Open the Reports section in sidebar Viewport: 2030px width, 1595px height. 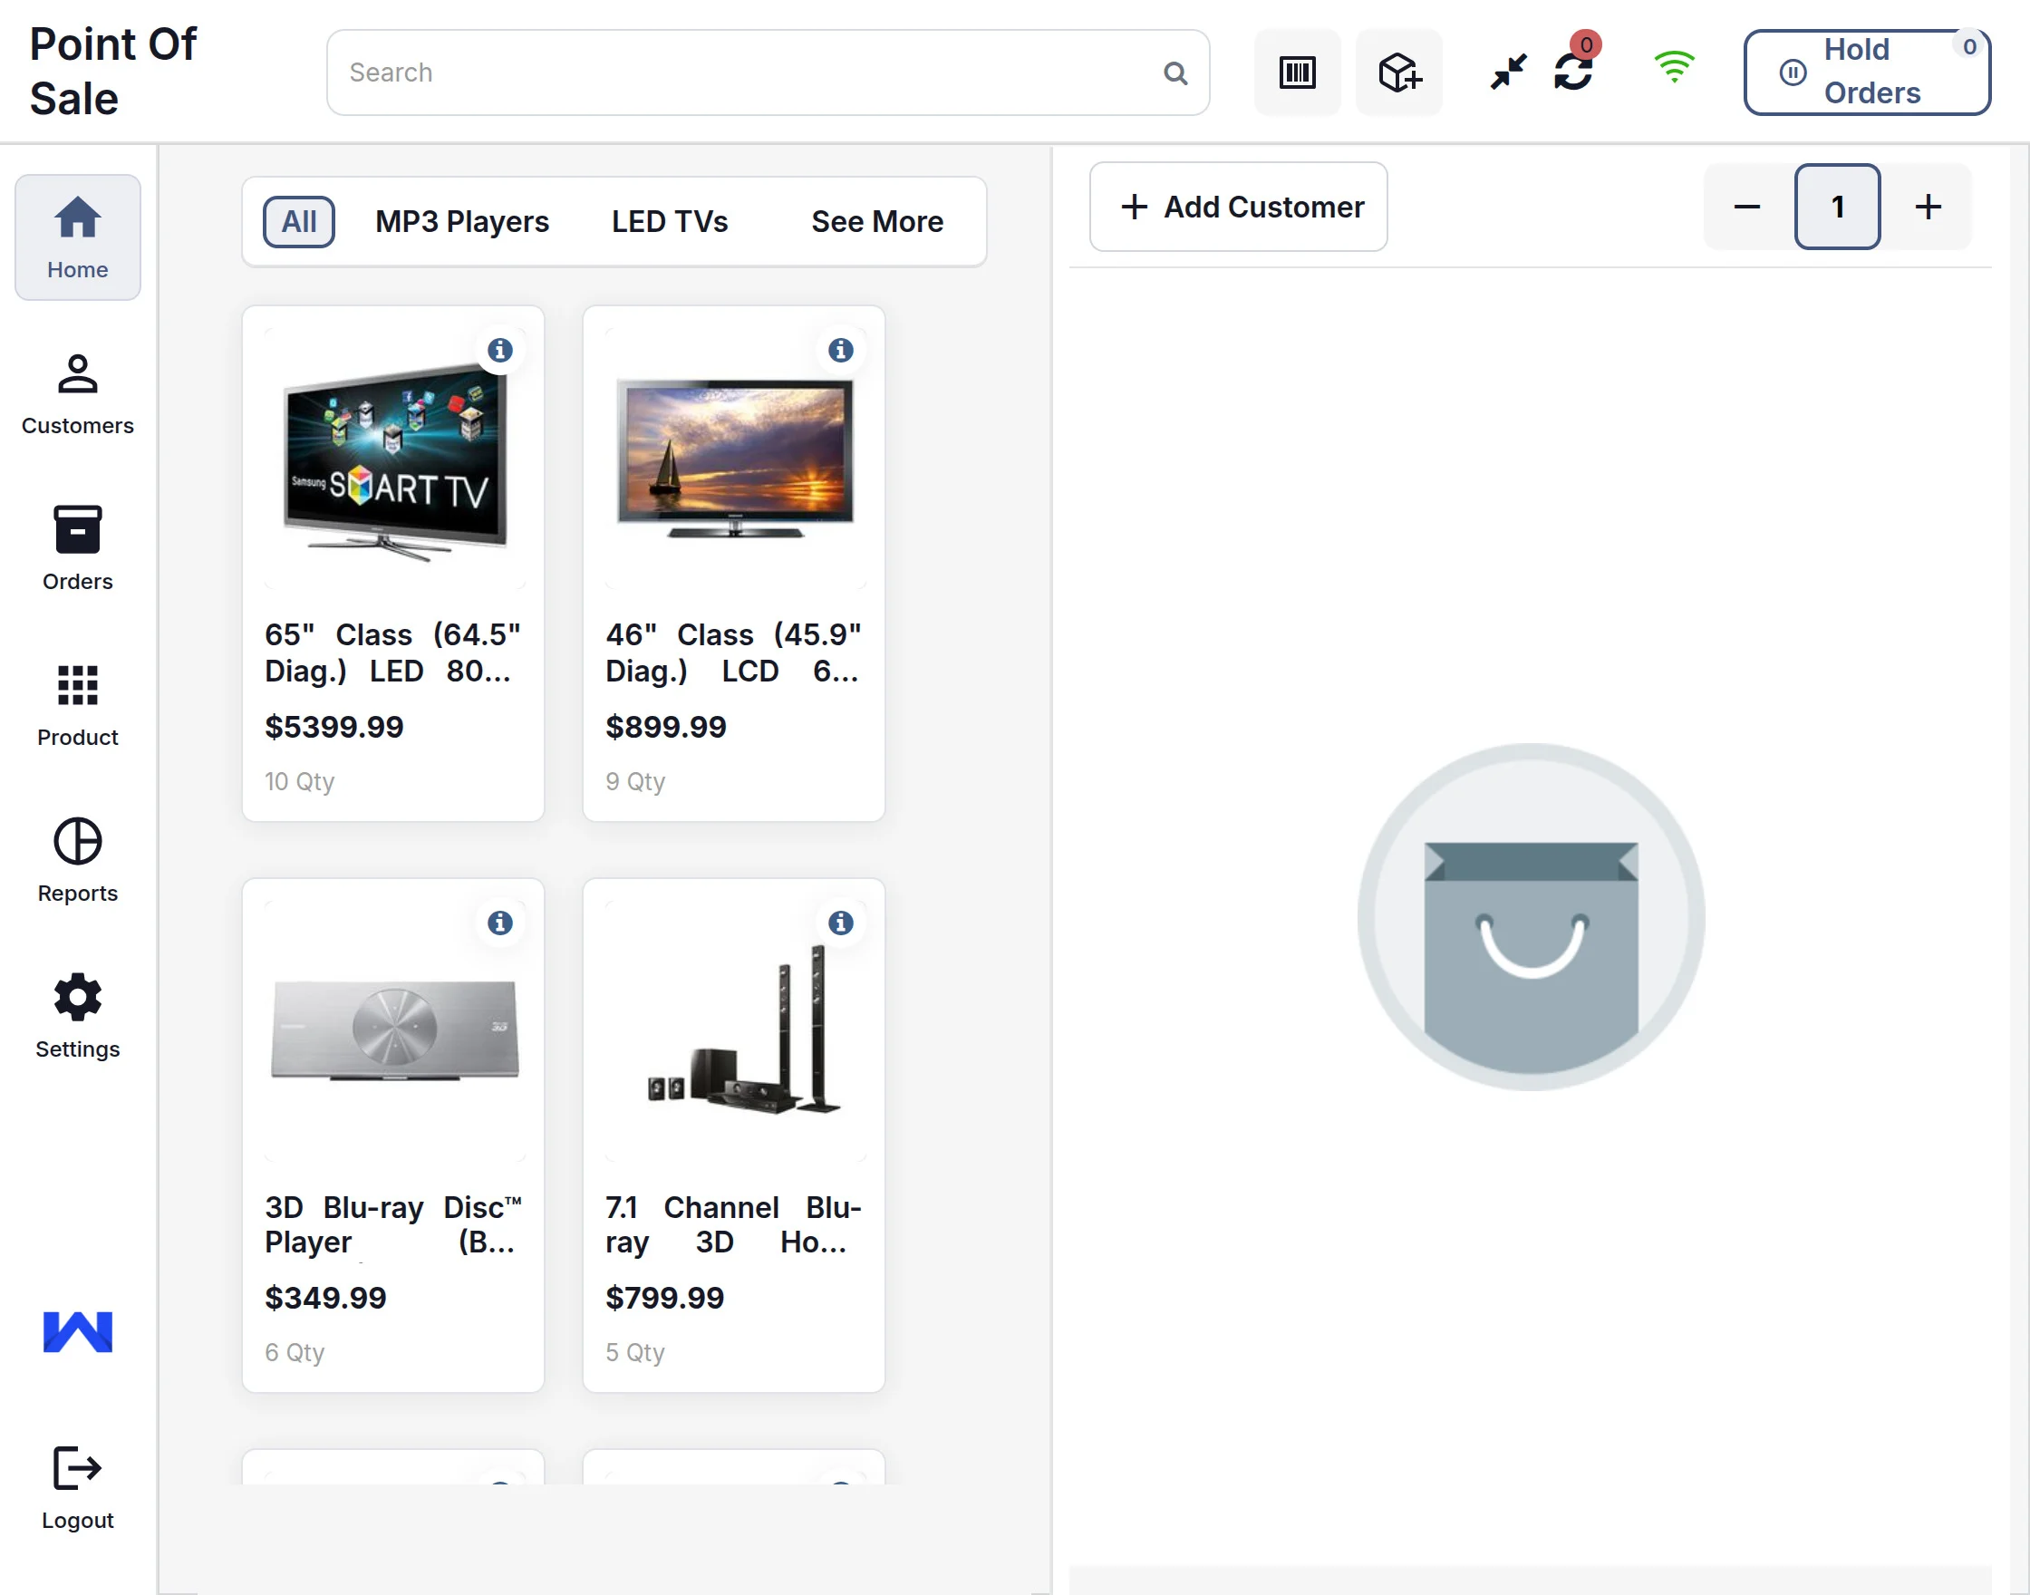(78, 859)
